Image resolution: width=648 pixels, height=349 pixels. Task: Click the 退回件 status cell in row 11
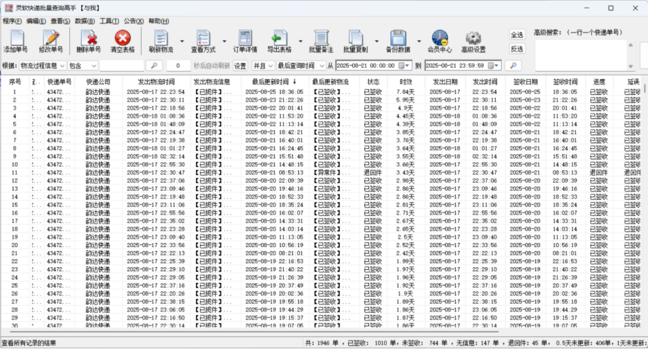[x=373, y=173]
